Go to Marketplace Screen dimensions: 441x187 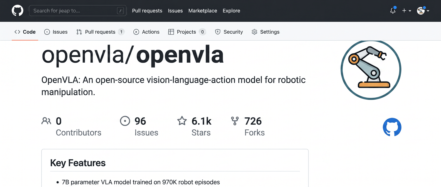203,11
